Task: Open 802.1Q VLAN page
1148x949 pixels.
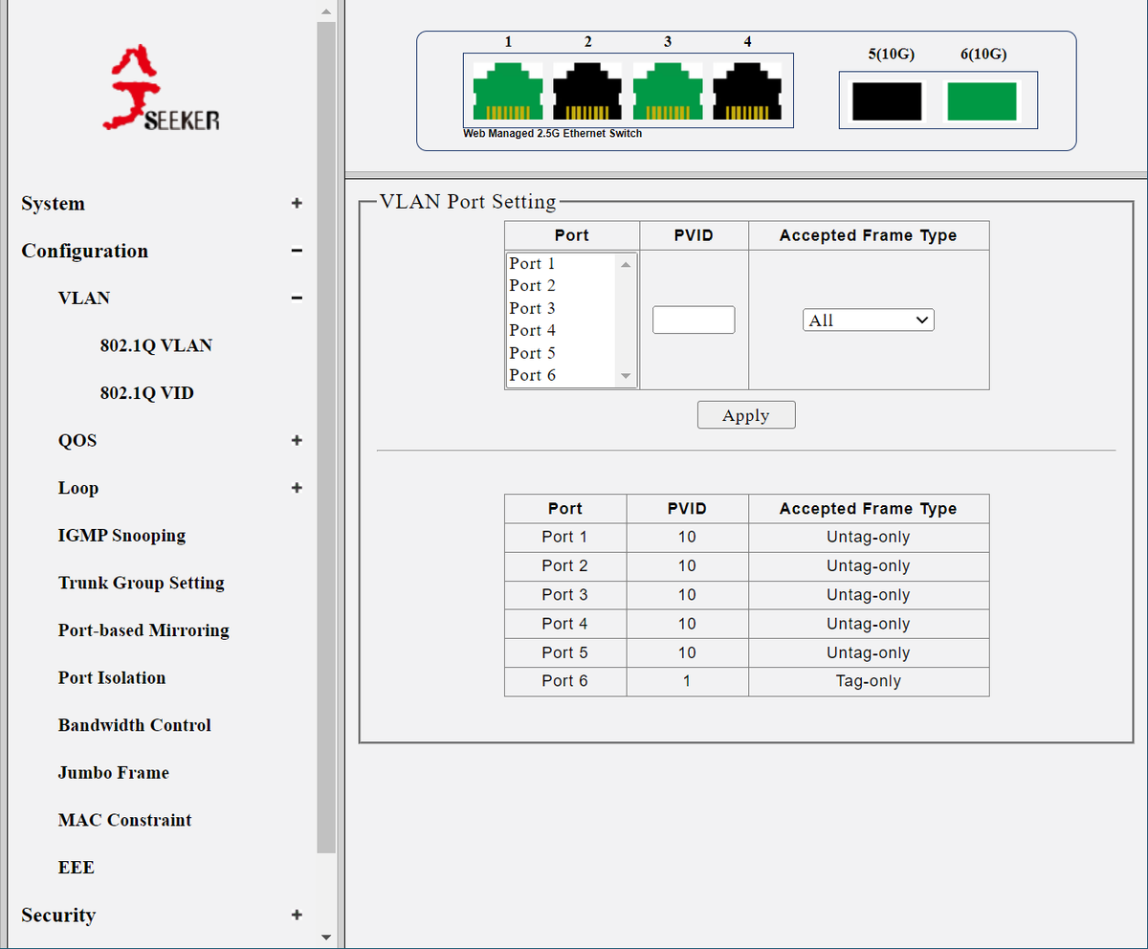Action: (x=156, y=346)
